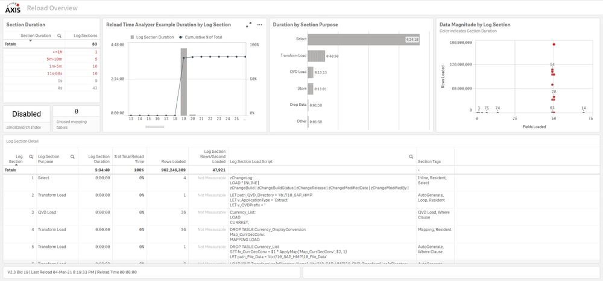Viewport: 603px width, 281px height.
Task: Search the Log Section column
Action: point(31,156)
